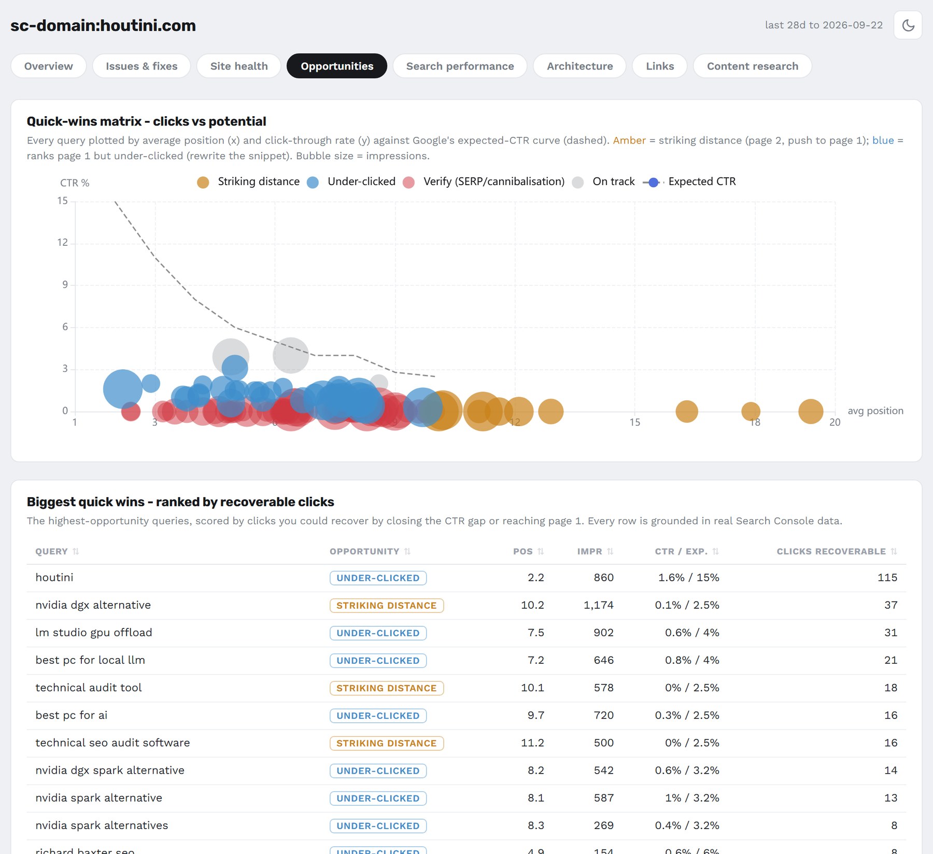The height and width of the screenshot is (854, 933).
Task: Click STRIKING DISTANCE badge for nvidia dgx alternative
Action: pyautogui.click(x=387, y=605)
